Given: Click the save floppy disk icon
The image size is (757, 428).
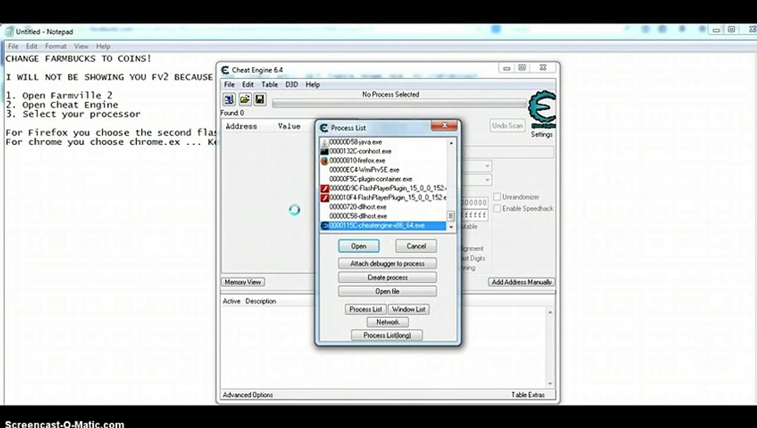Looking at the screenshot, I should click(x=259, y=99).
